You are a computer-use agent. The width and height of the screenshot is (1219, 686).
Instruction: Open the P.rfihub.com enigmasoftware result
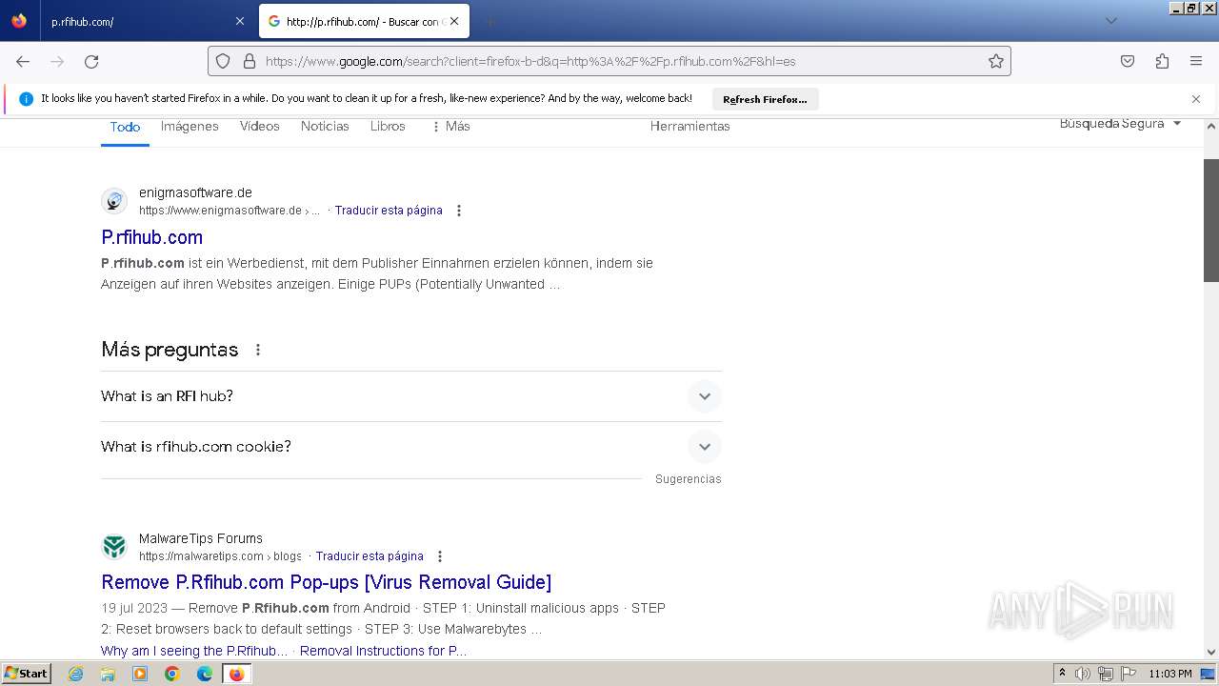[x=151, y=237]
